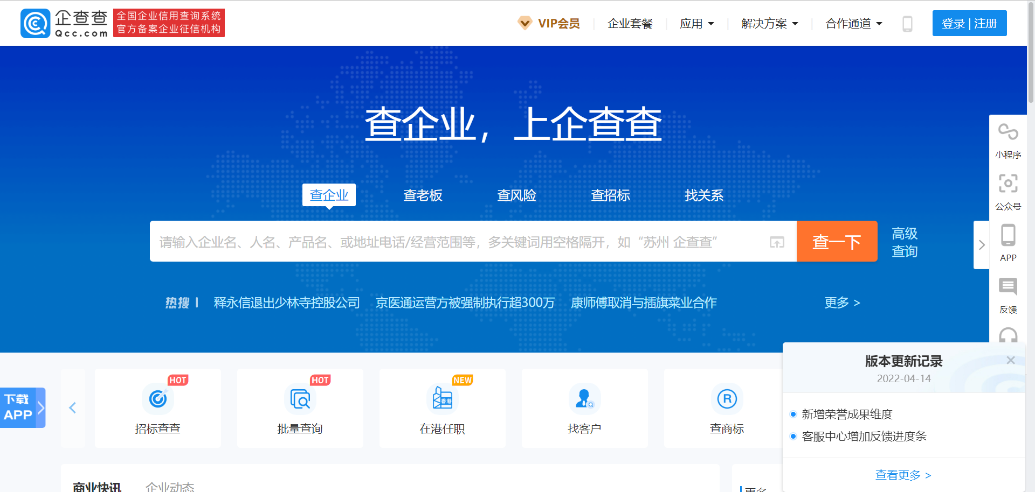
Task: Expand the 解决方案 dropdown menu
Action: pos(770,24)
